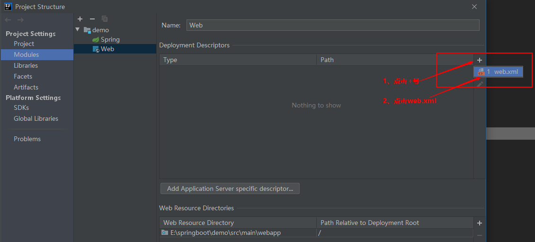Select the Spring facet in tree

pyautogui.click(x=110, y=39)
